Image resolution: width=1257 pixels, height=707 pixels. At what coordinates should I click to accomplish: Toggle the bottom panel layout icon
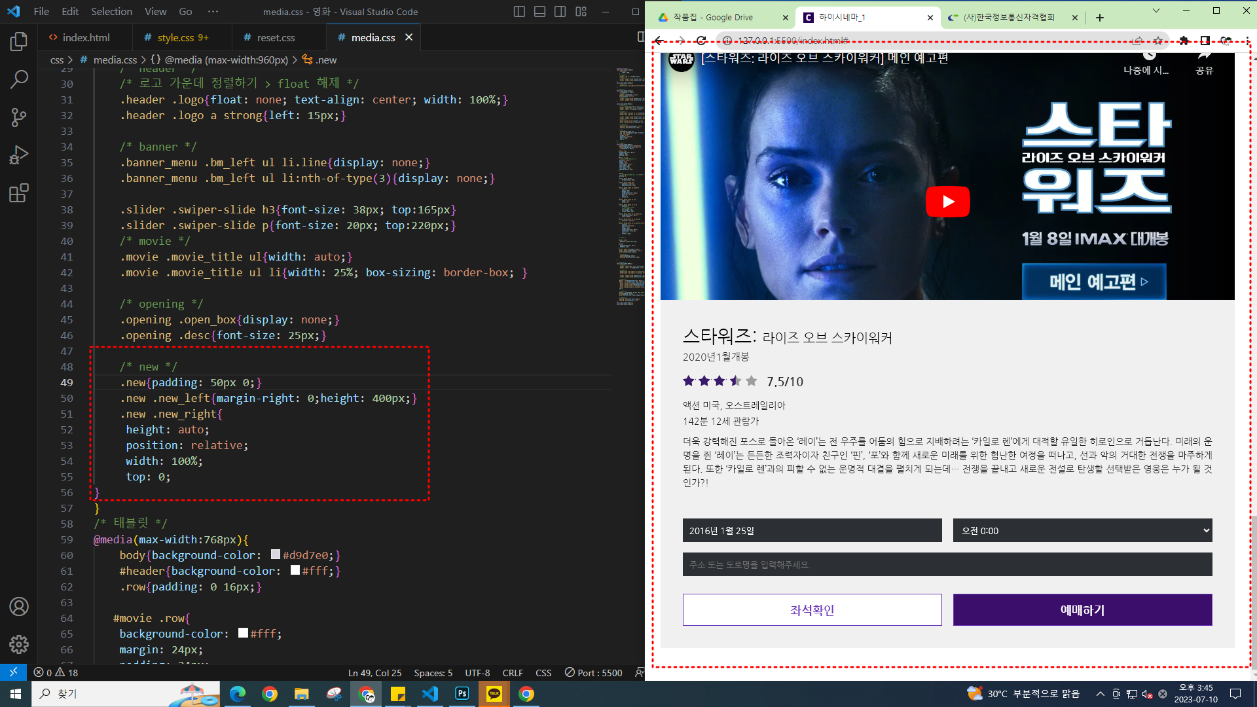pos(539,12)
